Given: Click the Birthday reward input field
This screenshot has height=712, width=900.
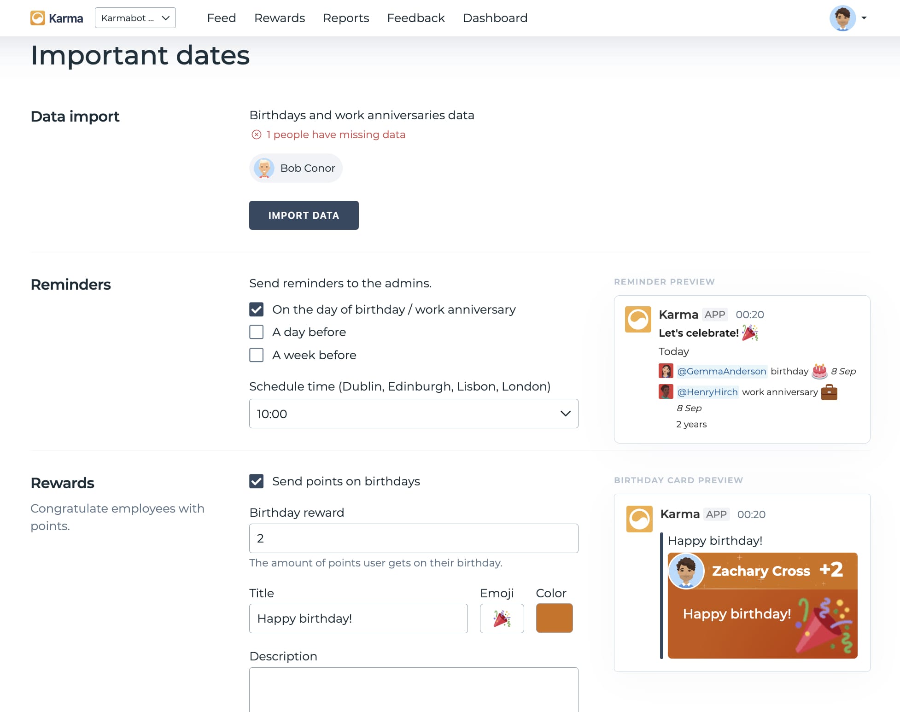Looking at the screenshot, I should pyautogui.click(x=413, y=538).
